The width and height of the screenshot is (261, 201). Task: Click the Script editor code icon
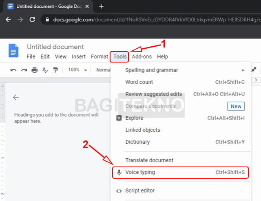[x=119, y=191]
